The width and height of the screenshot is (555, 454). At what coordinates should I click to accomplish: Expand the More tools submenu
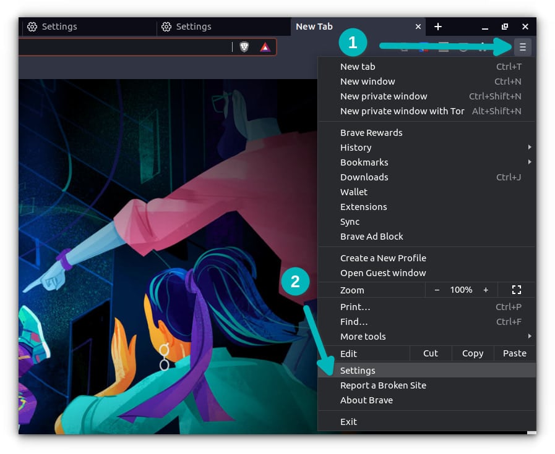[363, 336]
